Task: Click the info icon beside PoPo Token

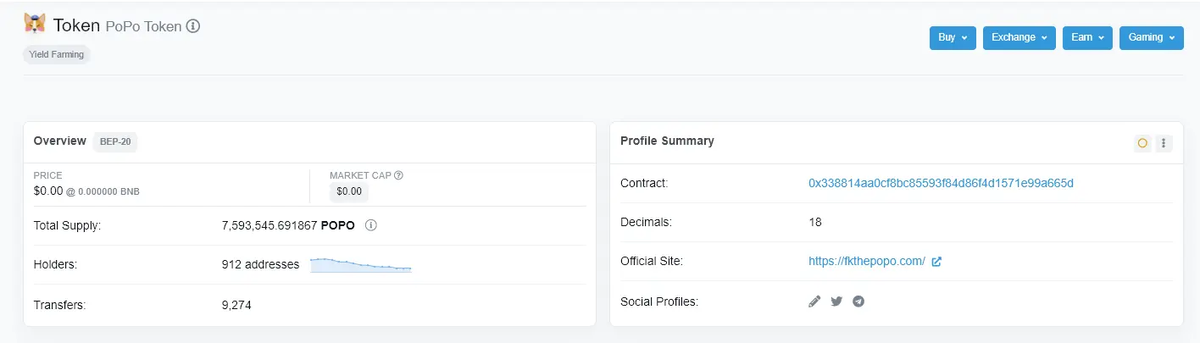Action: 193,26
